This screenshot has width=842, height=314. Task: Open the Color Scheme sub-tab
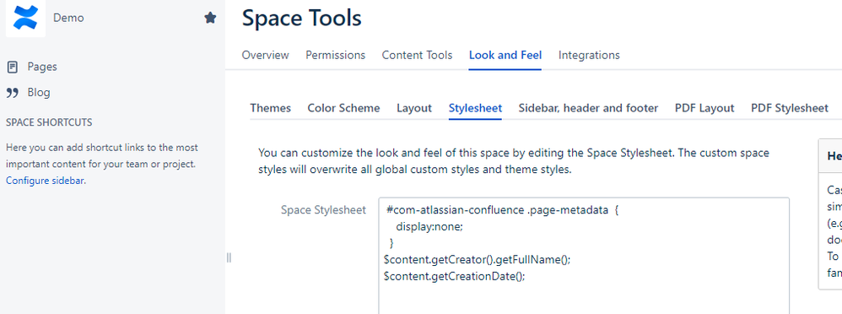[x=343, y=108]
